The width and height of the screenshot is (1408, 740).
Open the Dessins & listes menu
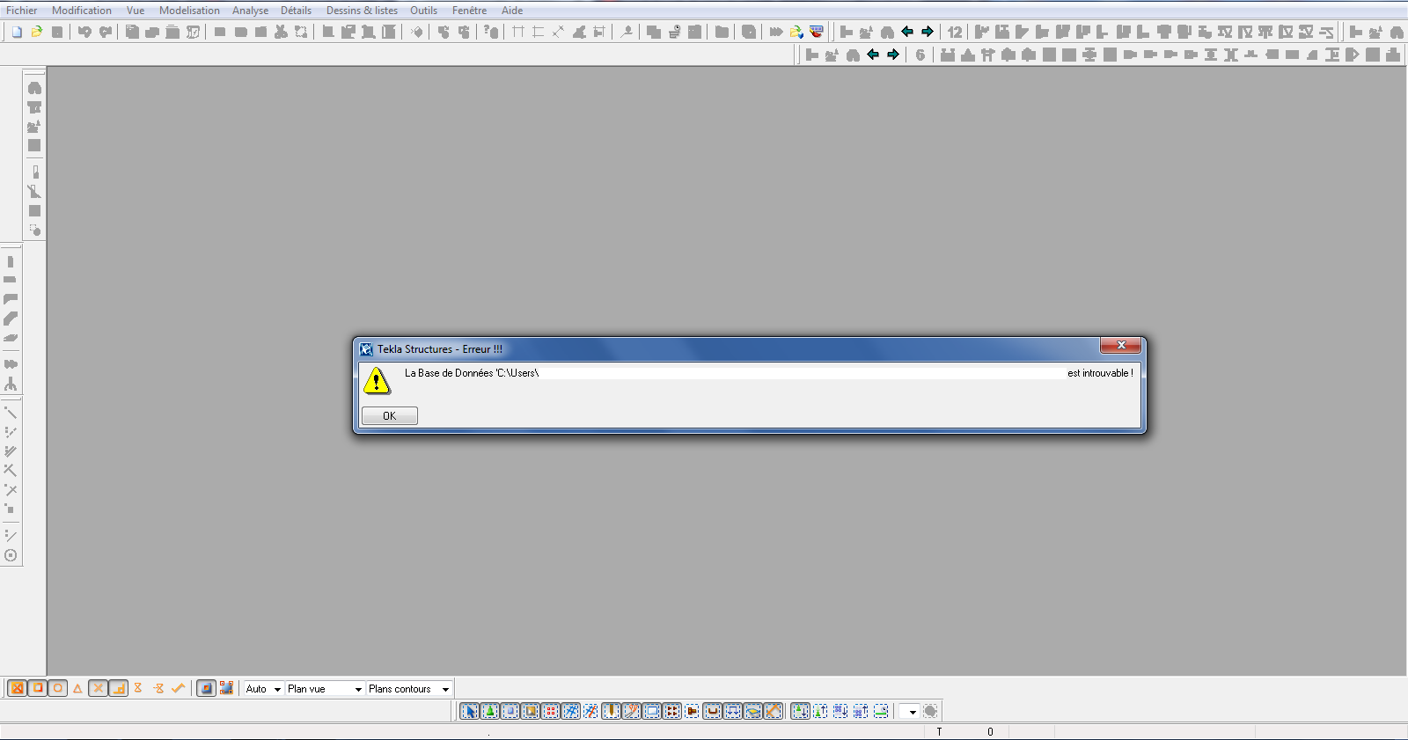pyautogui.click(x=362, y=11)
